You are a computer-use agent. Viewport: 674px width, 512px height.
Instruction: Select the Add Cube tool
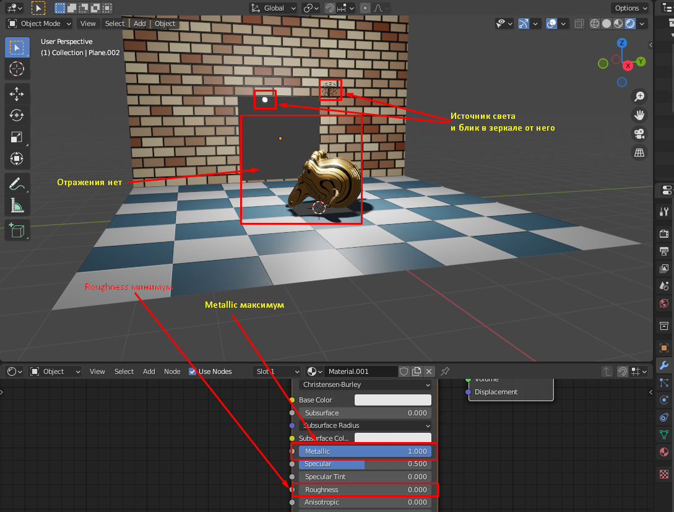tap(17, 231)
